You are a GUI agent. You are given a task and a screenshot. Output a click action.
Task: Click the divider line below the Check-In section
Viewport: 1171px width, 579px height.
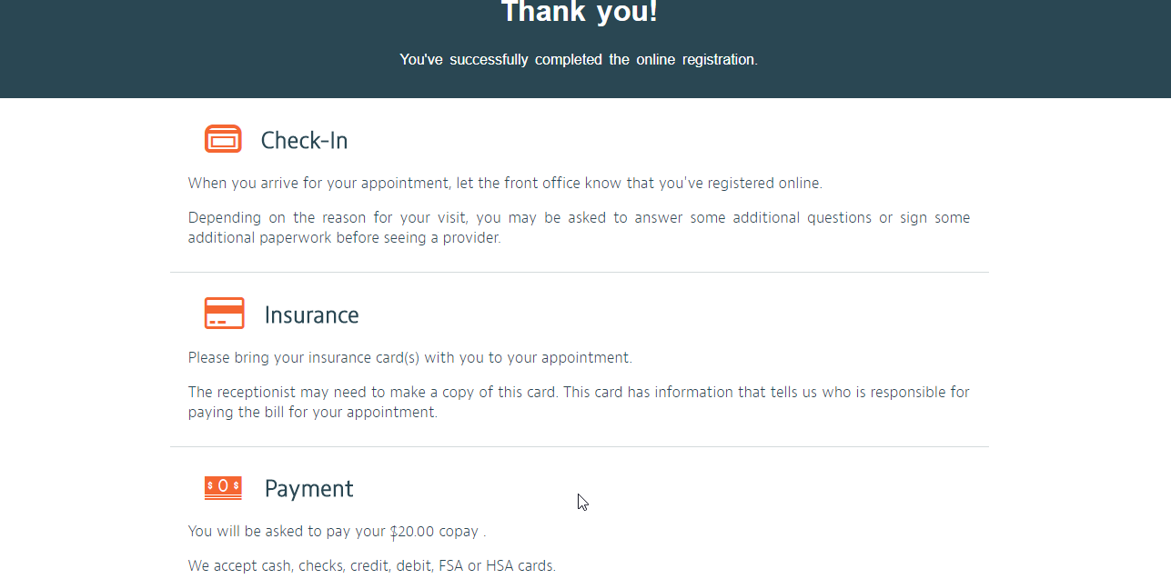click(x=579, y=272)
